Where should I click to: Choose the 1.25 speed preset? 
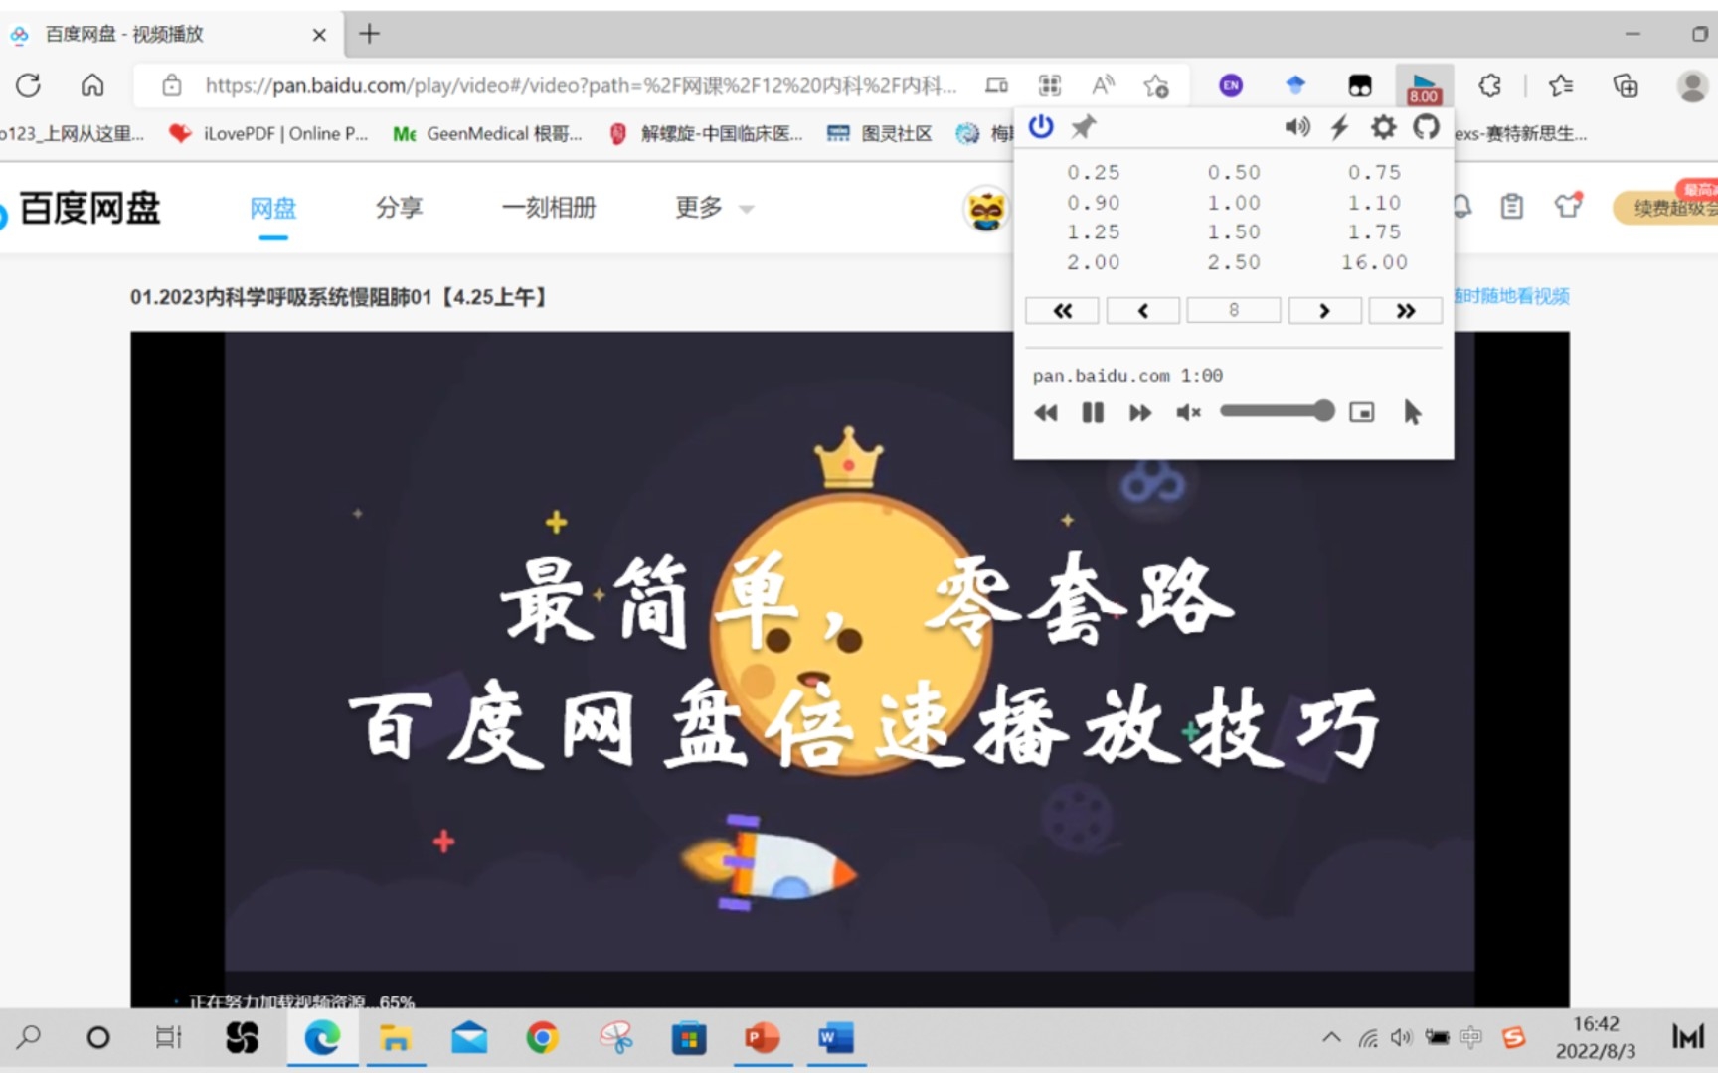point(1094,232)
